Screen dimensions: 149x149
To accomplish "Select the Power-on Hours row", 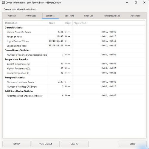I will click(74, 37).
